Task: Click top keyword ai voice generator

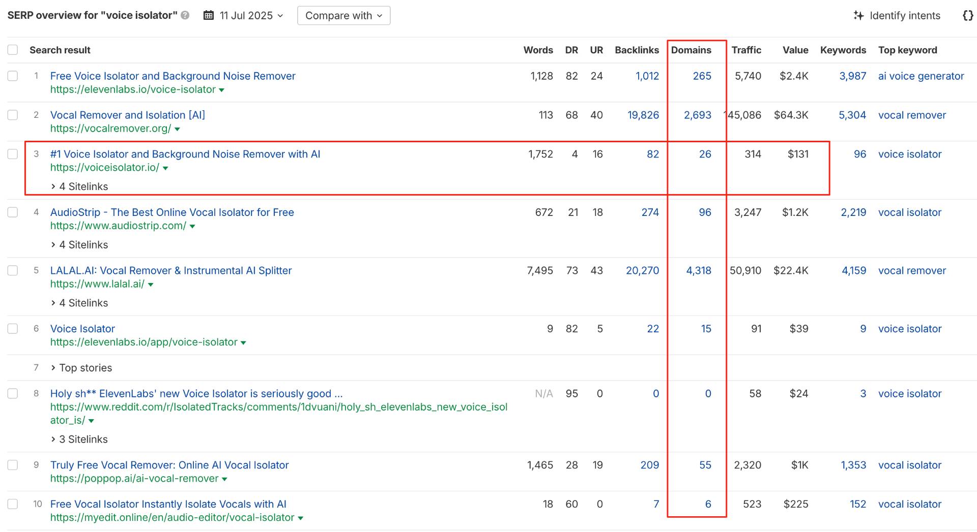Action: pyautogui.click(x=921, y=76)
